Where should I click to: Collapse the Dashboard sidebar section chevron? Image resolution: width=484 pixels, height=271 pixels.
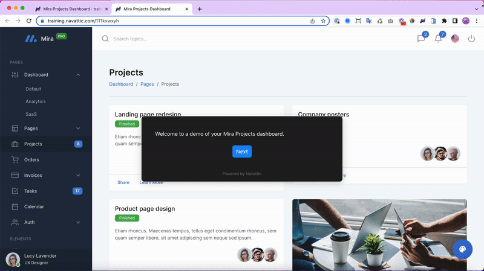coord(78,75)
